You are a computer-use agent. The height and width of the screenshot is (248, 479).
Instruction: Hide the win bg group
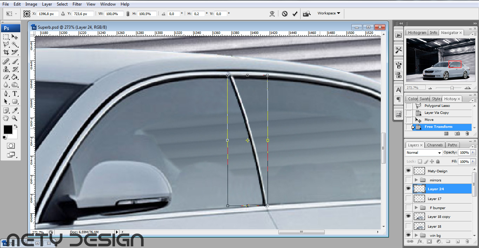coord(408,235)
